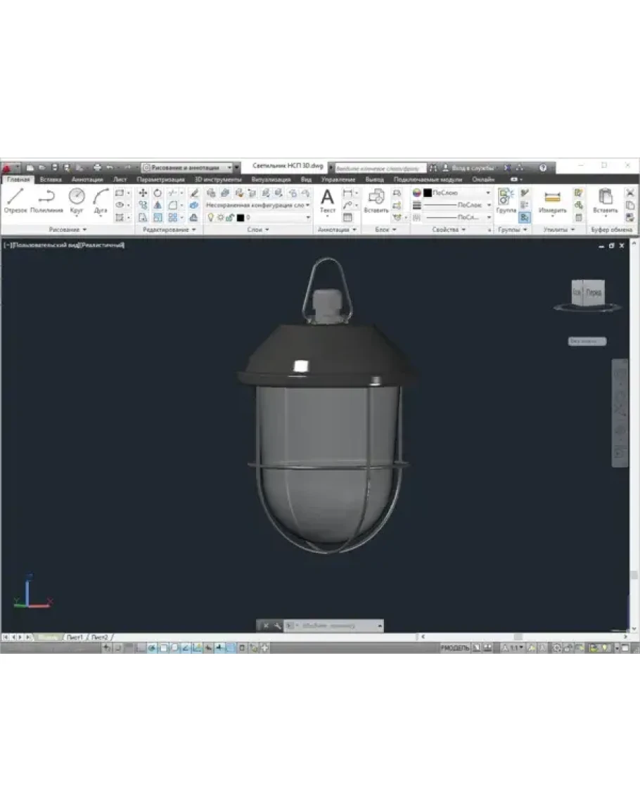The width and height of the screenshot is (640, 812).
Task: Select the Круг circle tool
Action: click(x=77, y=200)
